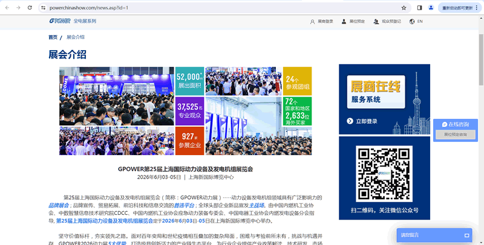484x245 pixels.
Task: Open the browser side panel icon
Action: (420, 8)
